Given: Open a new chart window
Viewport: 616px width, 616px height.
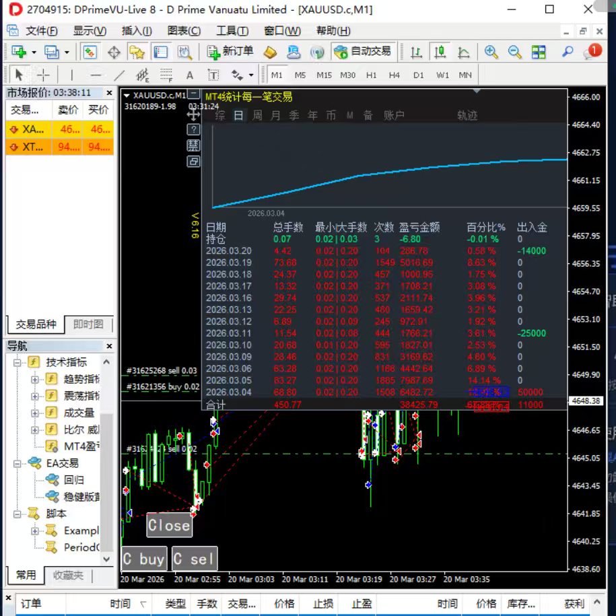Looking at the screenshot, I should coord(19,52).
